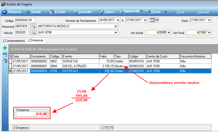Open period end date 27/05/2017 dropdown
The height and width of the screenshot is (132, 218).
click(x=145, y=20)
